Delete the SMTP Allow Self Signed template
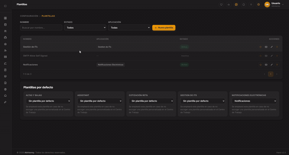289x155 pixels. click(x=277, y=56)
